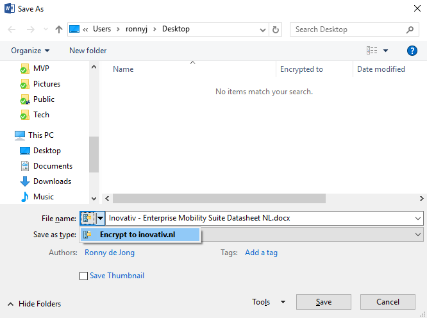Click the encryption briefcase icon beside File name
The image size is (427, 318).
pos(87,218)
